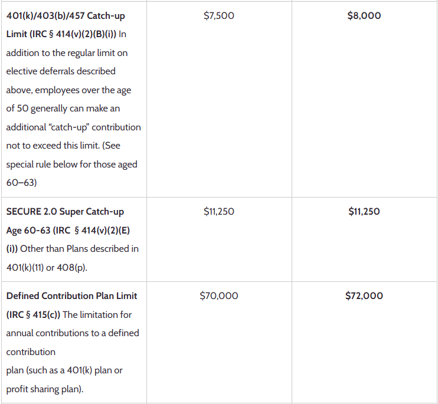Click the "60–63)" text ending the first row
This screenshot has height=404, width=438.
(x=21, y=183)
